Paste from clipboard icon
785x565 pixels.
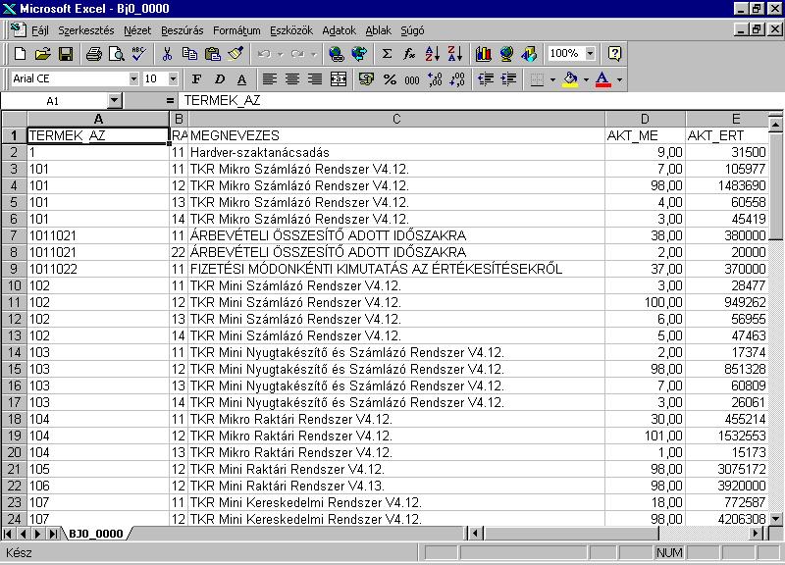click(213, 54)
